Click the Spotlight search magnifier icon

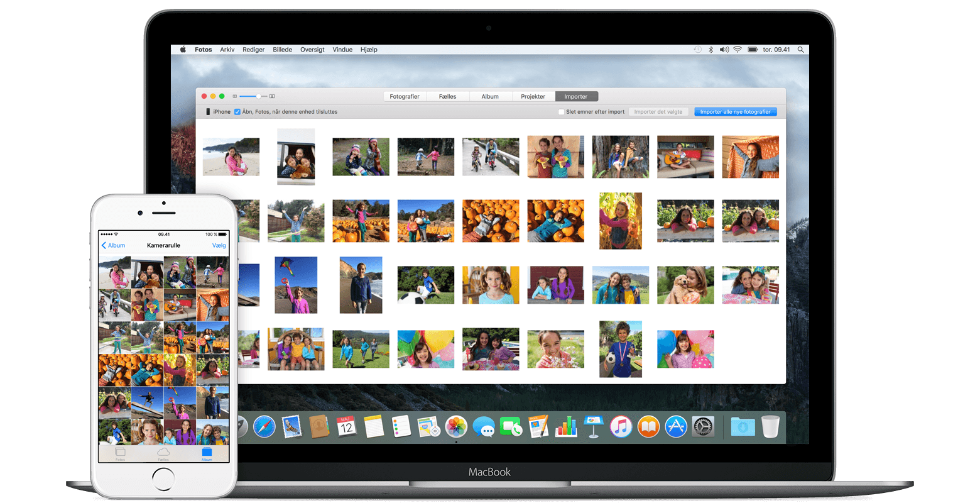click(x=800, y=50)
